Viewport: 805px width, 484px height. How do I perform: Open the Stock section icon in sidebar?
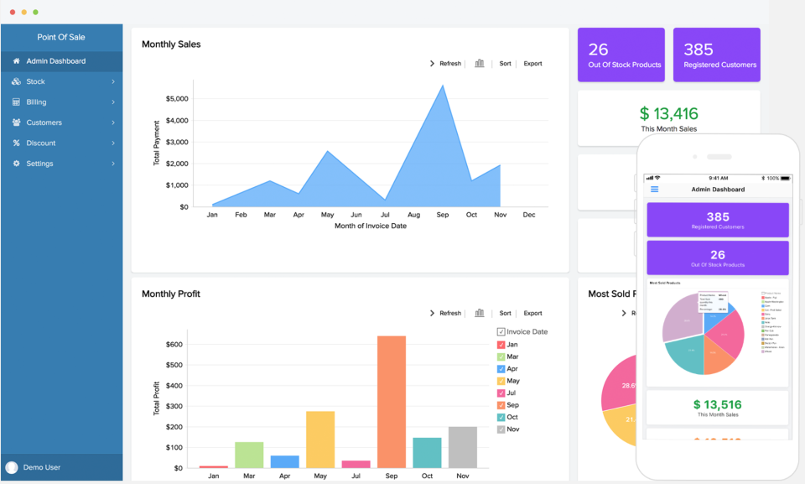[17, 81]
